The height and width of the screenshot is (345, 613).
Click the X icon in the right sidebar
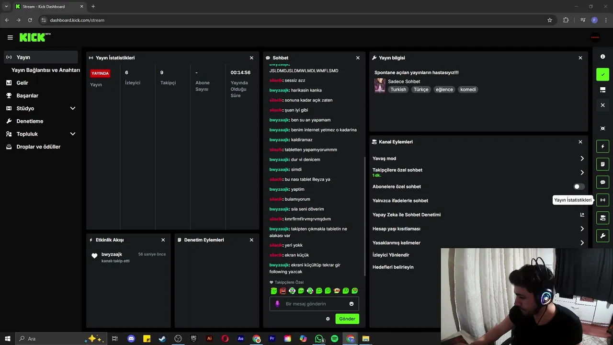602,105
